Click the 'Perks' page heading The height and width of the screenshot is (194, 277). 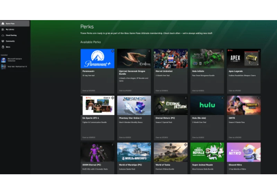(87, 27)
